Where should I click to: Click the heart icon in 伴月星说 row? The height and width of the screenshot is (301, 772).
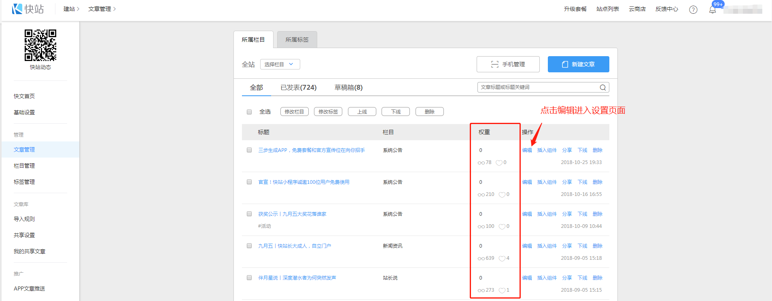(502, 290)
